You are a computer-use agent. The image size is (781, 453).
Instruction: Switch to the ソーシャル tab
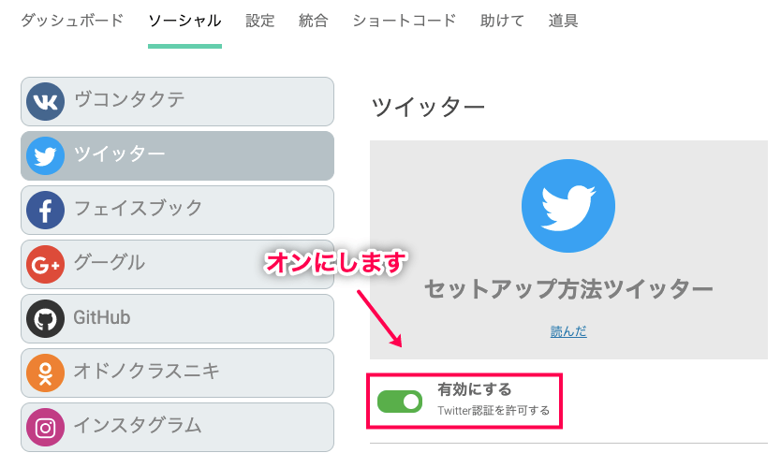click(x=184, y=21)
